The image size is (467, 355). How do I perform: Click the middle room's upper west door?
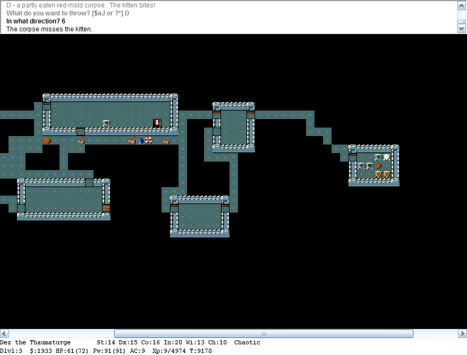pos(217,115)
